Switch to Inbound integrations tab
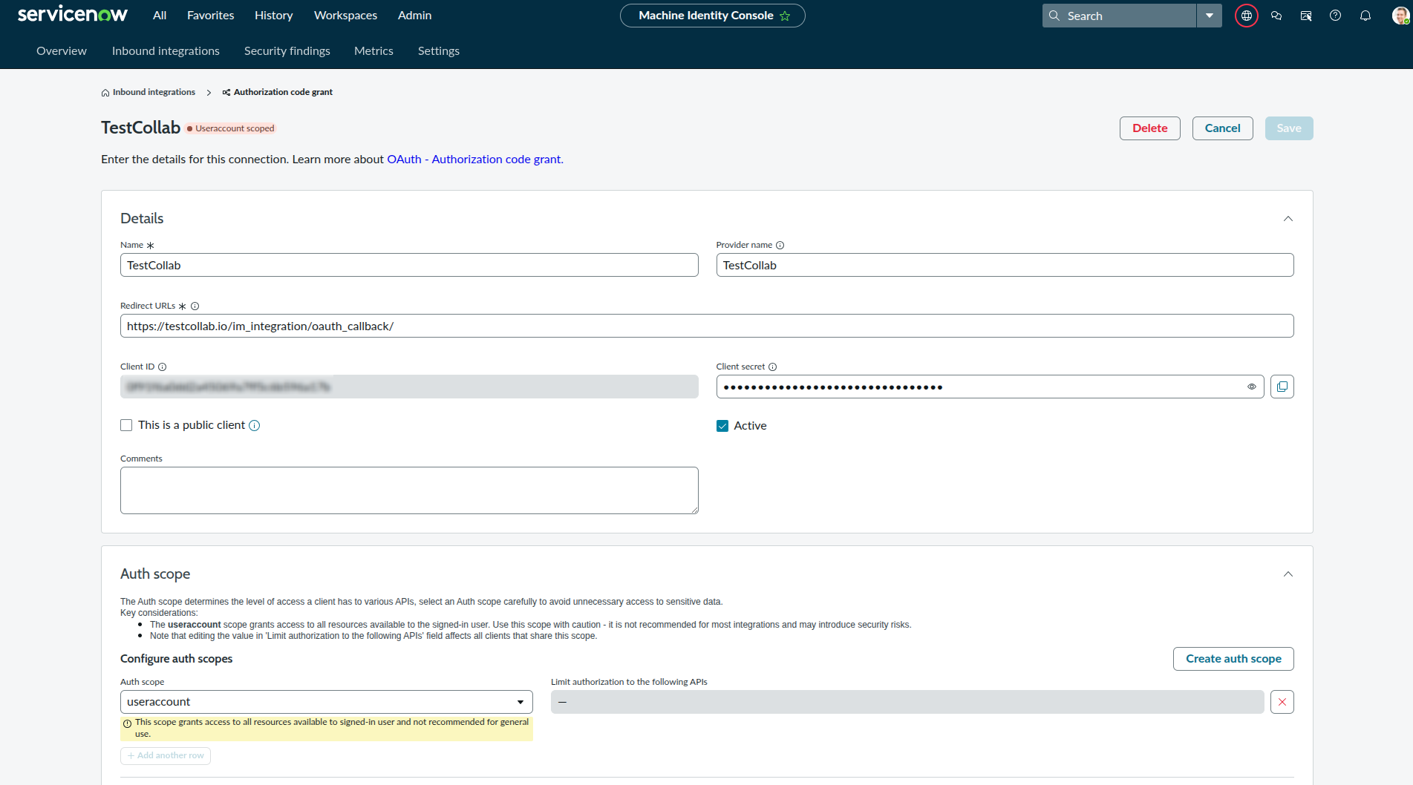The image size is (1413, 785). (x=166, y=51)
